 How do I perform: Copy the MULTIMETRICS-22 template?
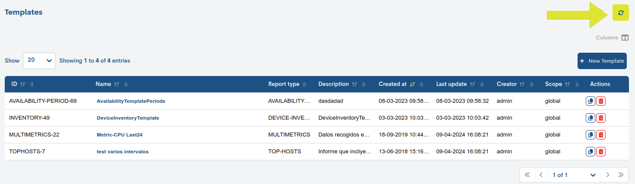coord(591,135)
